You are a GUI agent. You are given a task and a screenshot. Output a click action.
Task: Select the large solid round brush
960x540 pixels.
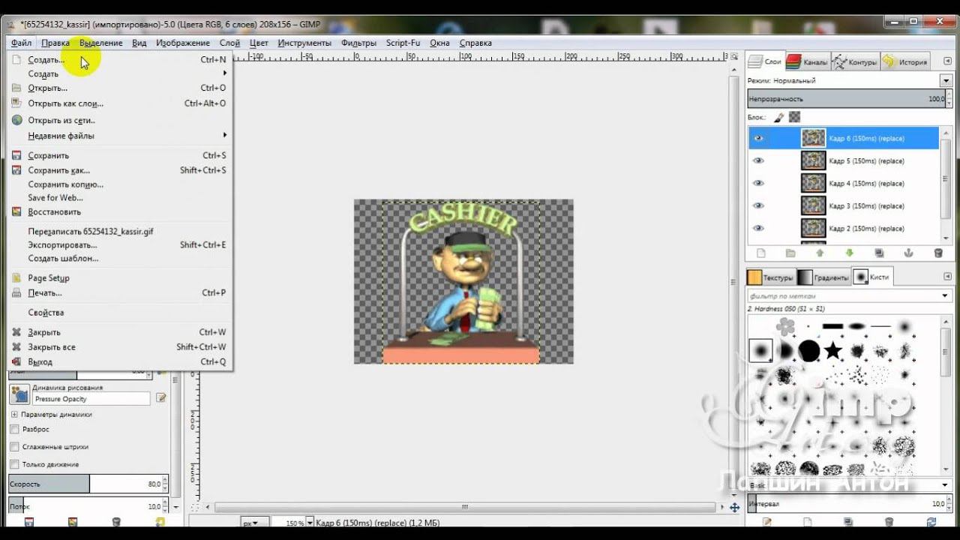(809, 350)
